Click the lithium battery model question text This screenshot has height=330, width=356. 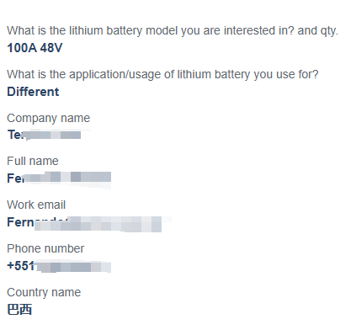pos(173,31)
